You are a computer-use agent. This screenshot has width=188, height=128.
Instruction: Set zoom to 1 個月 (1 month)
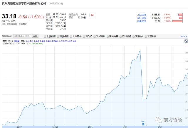(x=36, y=41)
